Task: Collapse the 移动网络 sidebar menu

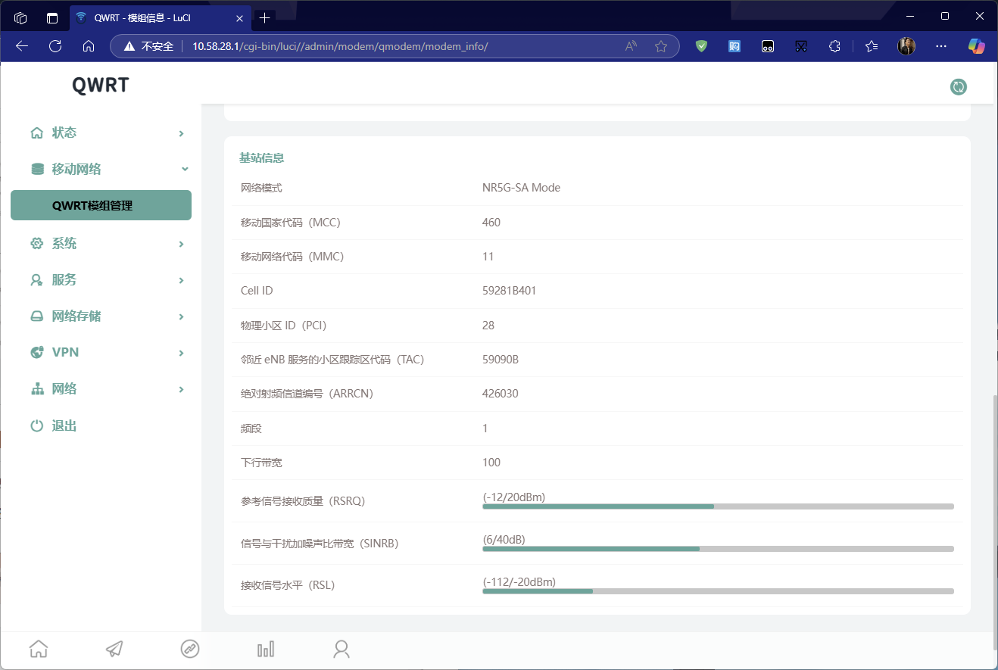Action: point(101,169)
